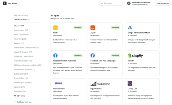Image resolution: width=172 pixels, height=105 pixels.
Task: Click the Shopify logo
Action: [x=135, y=55]
